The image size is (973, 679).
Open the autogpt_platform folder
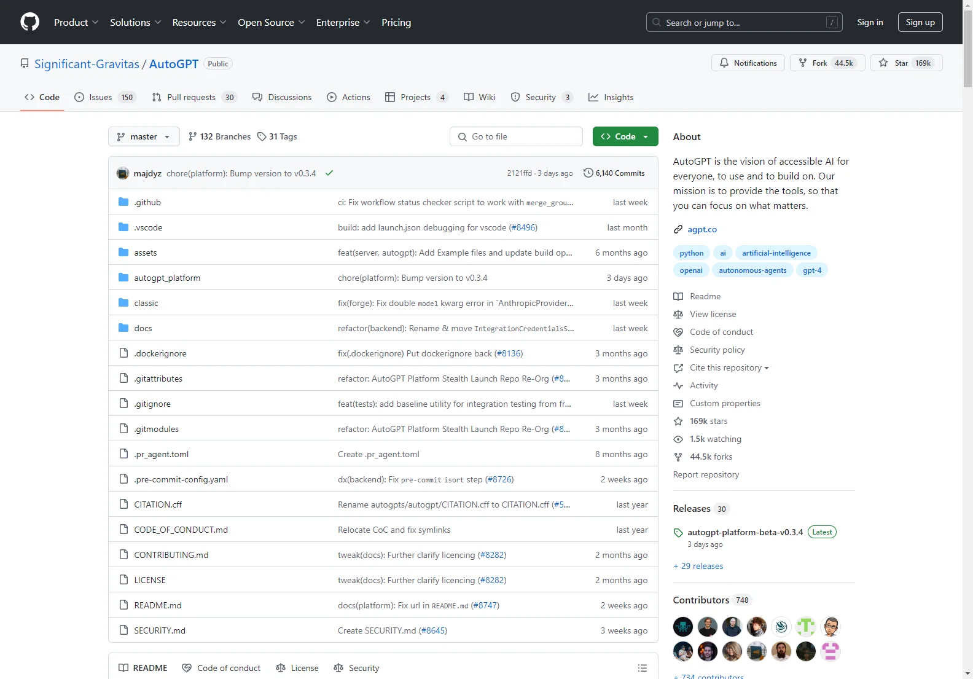167,278
